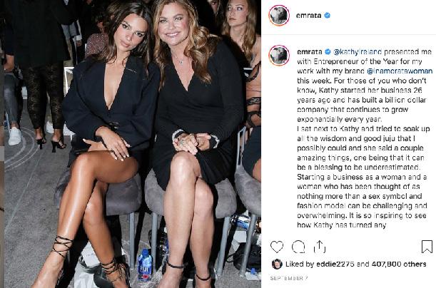436x288 pixels.
Task: Open emrata username in post header
Action: point(309,16)
